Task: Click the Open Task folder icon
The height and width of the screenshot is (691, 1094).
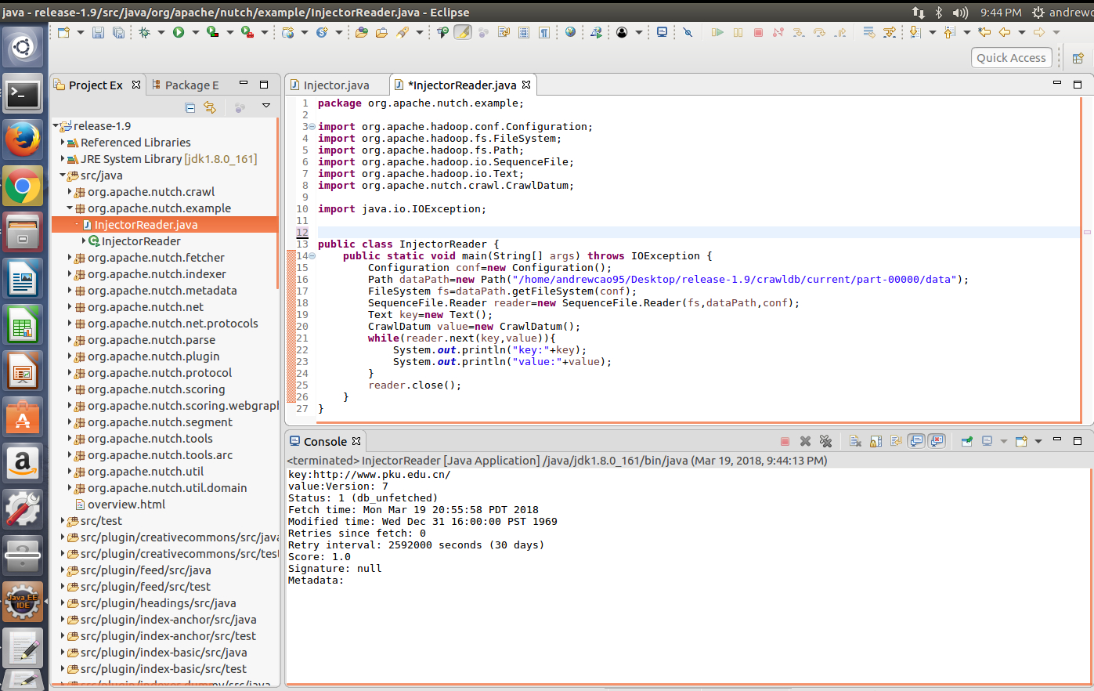Action: click(381, 32)
